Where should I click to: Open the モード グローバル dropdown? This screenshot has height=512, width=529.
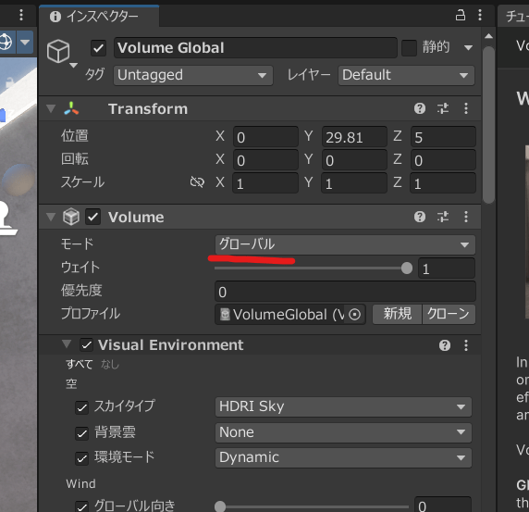click(345, 244)
